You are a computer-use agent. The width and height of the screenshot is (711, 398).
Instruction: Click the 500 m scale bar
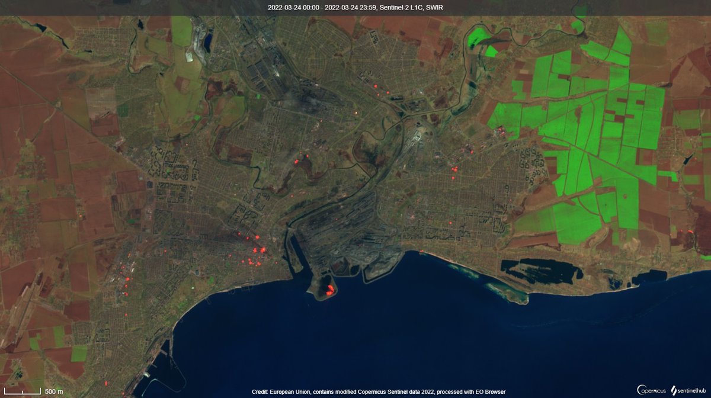coord(34,391)
